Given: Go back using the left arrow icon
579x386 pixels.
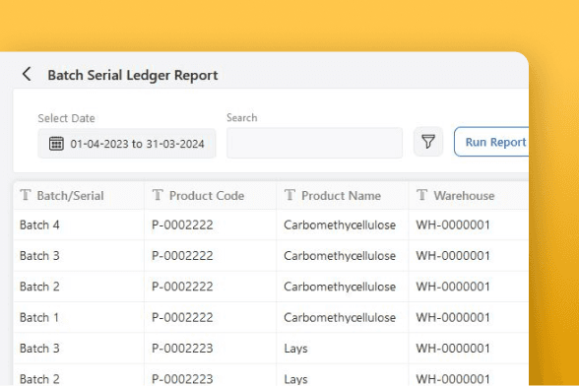Looking at the screenshot, I should pyautogui.click(x=27, y=74).
